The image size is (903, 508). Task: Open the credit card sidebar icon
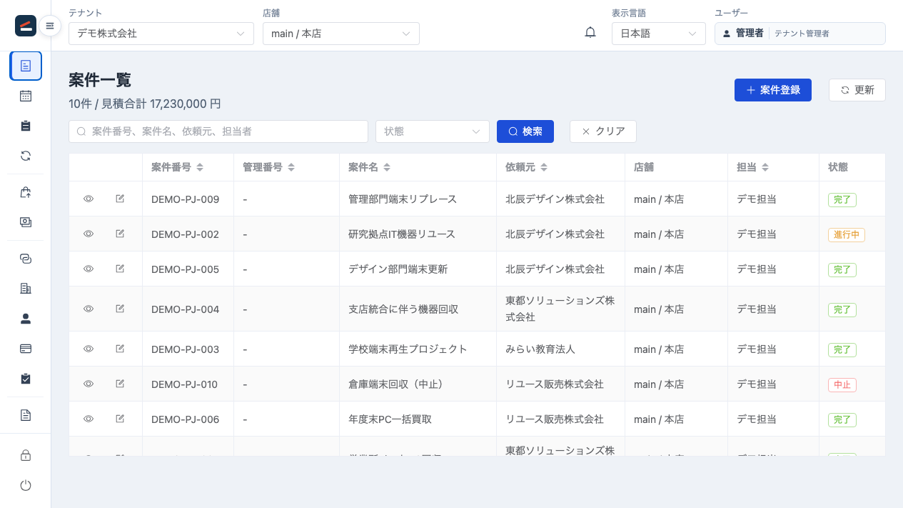[26, 349]
